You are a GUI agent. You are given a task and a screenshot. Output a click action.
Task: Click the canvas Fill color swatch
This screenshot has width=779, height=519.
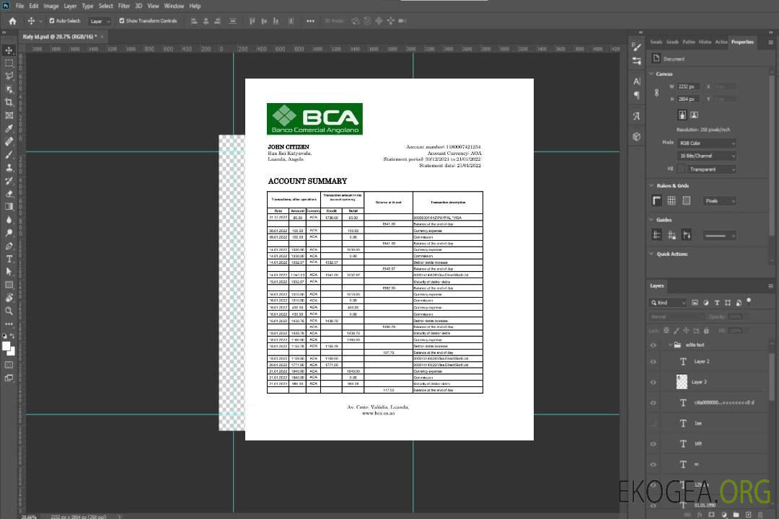coord(682,169)
